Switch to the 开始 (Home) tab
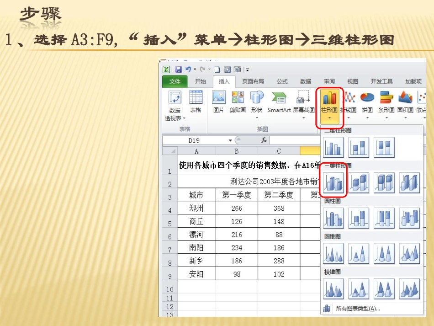This screenshot has height=326, width=434. tap(201, 81)
